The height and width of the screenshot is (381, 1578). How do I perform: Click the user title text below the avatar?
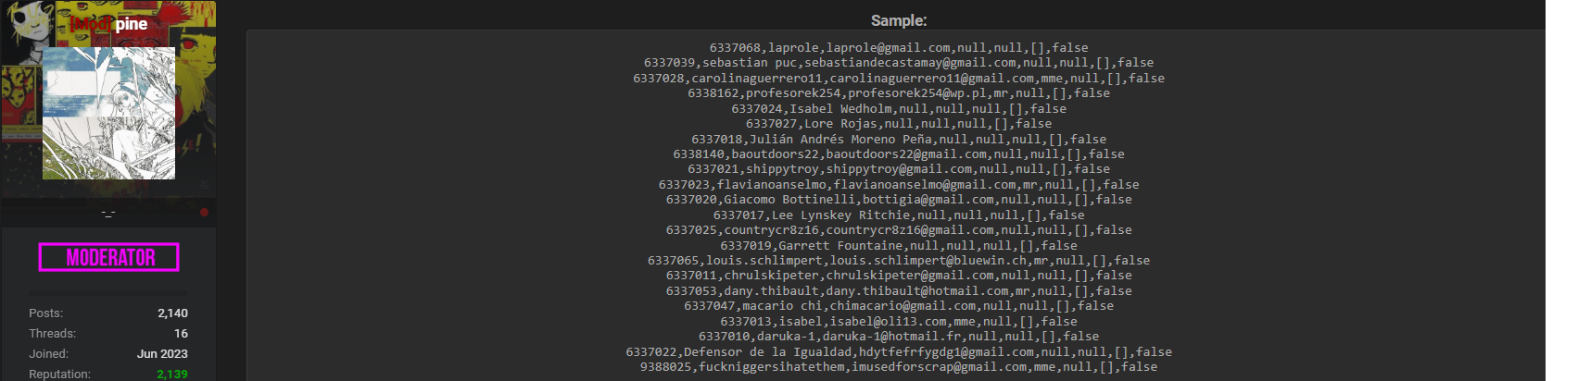point(108,214)
